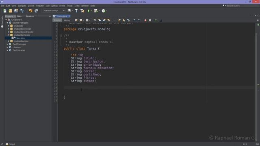Switch to the Files tab
260x146 pixels.
click(19, 16)
